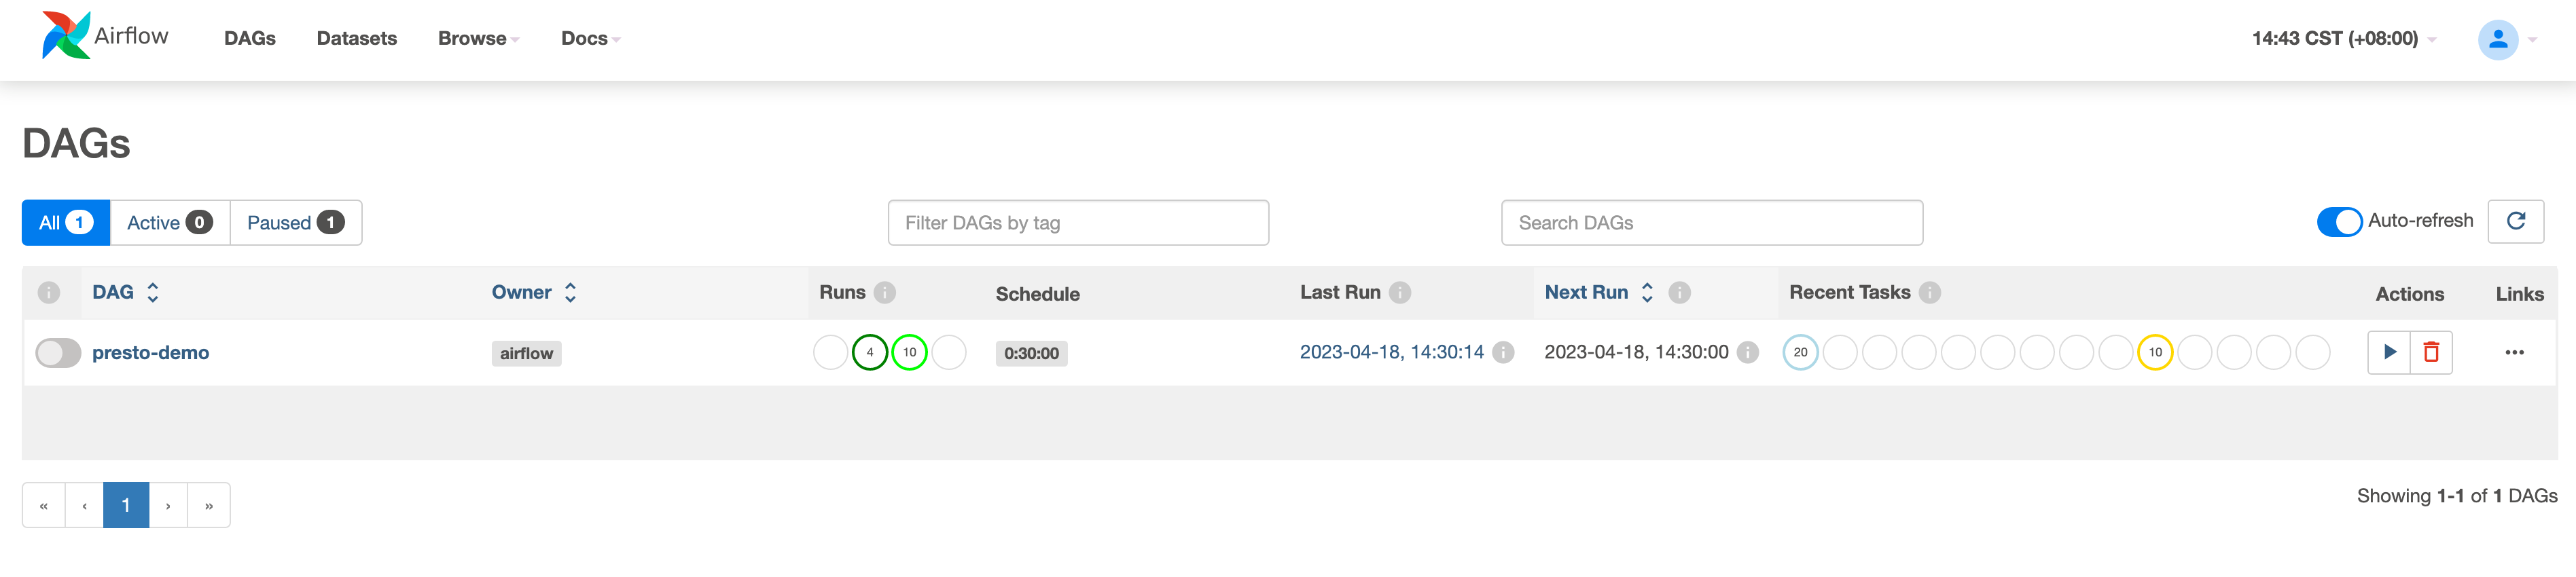
Task: Click the info icon beside Runs header
Action: click(884, 292)
